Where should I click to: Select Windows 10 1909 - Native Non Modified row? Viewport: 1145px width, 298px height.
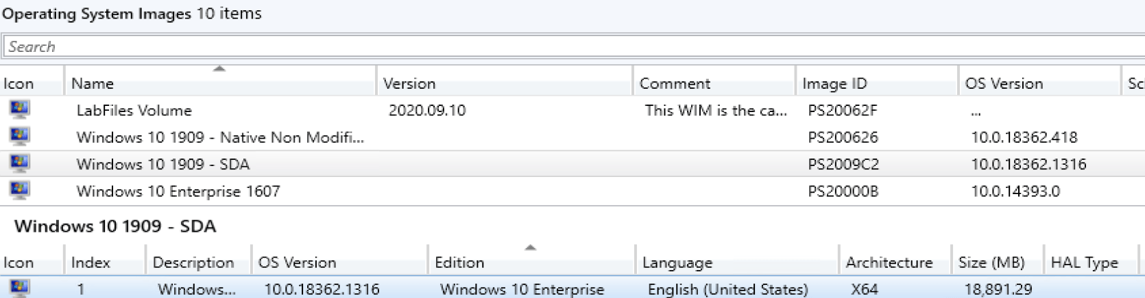(219, 137)
